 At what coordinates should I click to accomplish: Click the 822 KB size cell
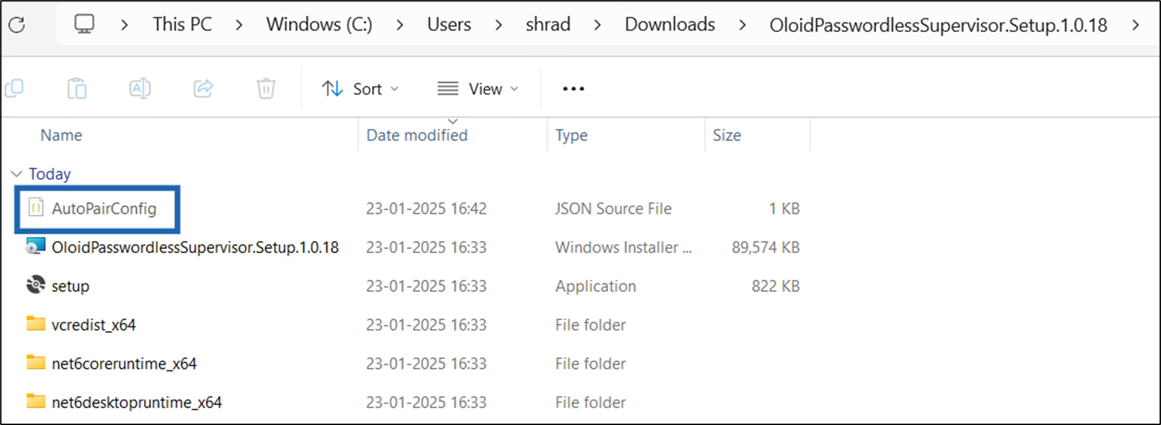[776, 286]
